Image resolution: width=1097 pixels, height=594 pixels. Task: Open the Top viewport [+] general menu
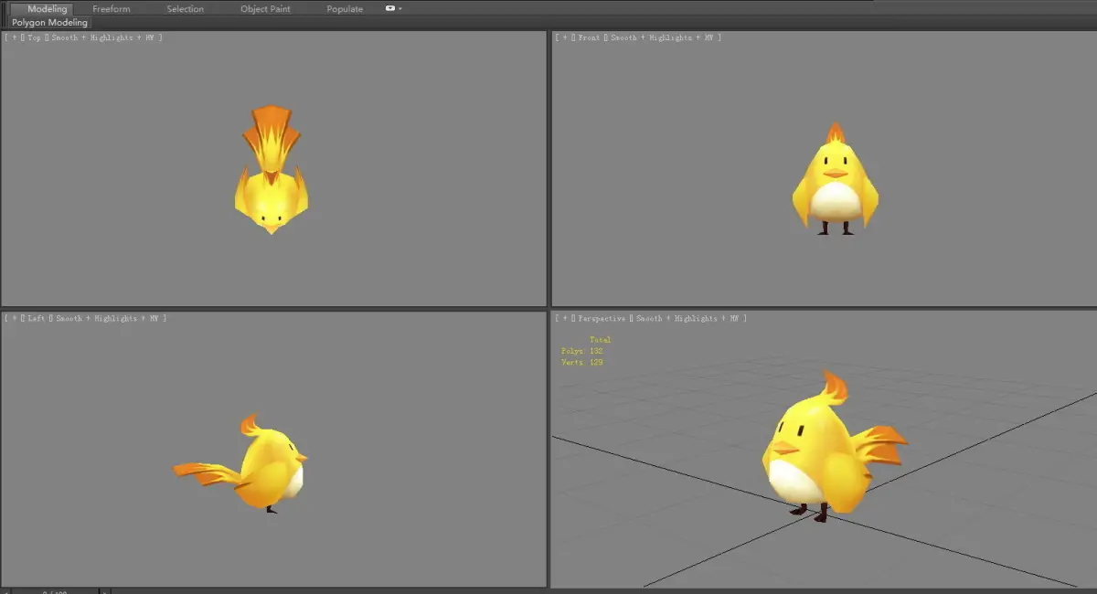(13, 37)
